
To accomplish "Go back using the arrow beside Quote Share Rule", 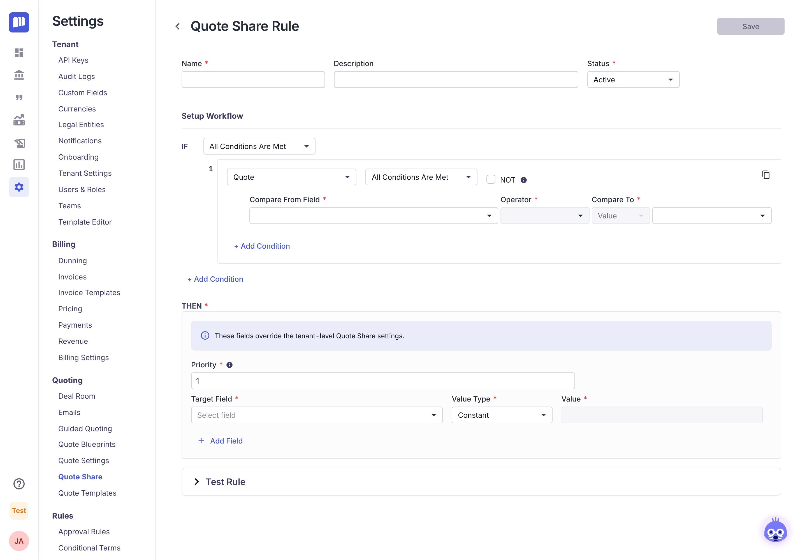I will (x=178, y=26).
